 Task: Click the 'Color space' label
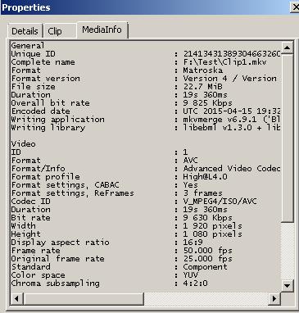point(38,275)
